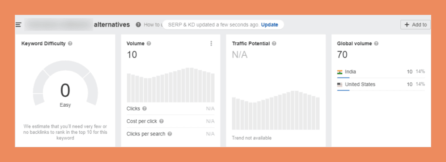Click the 'alternatives' keyword title text

pos(112,25)
